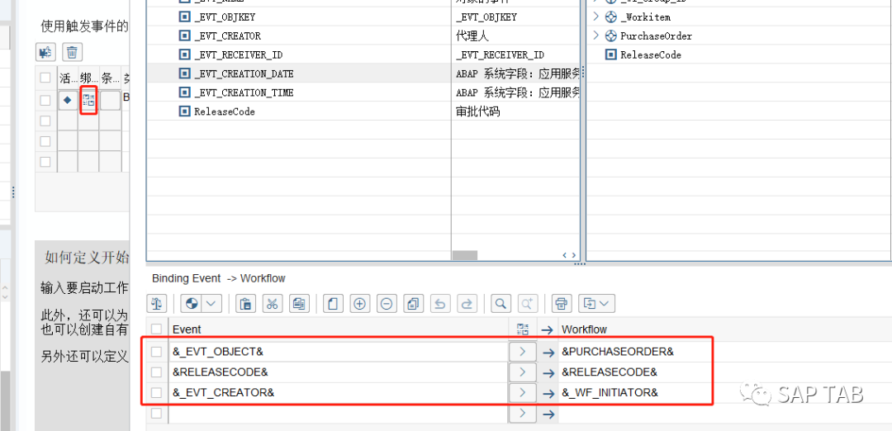Click the plus-circle insert row icon
The width and height of the screenshot is (892, 431).
359,304
